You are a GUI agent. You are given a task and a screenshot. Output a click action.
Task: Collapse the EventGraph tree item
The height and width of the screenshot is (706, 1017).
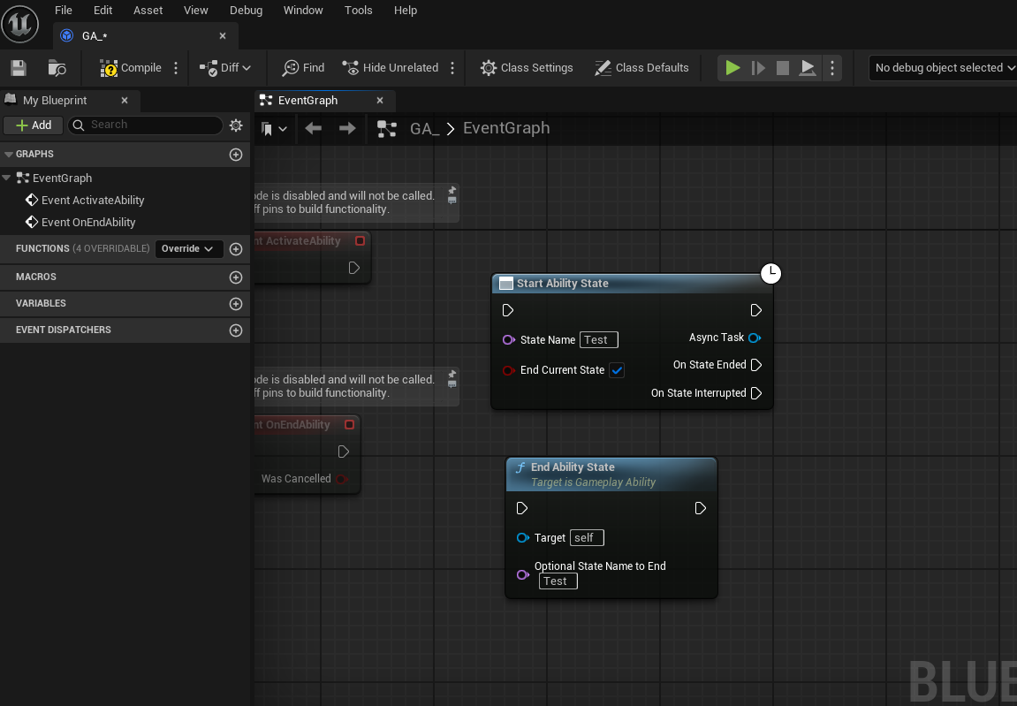coord(6,177)
